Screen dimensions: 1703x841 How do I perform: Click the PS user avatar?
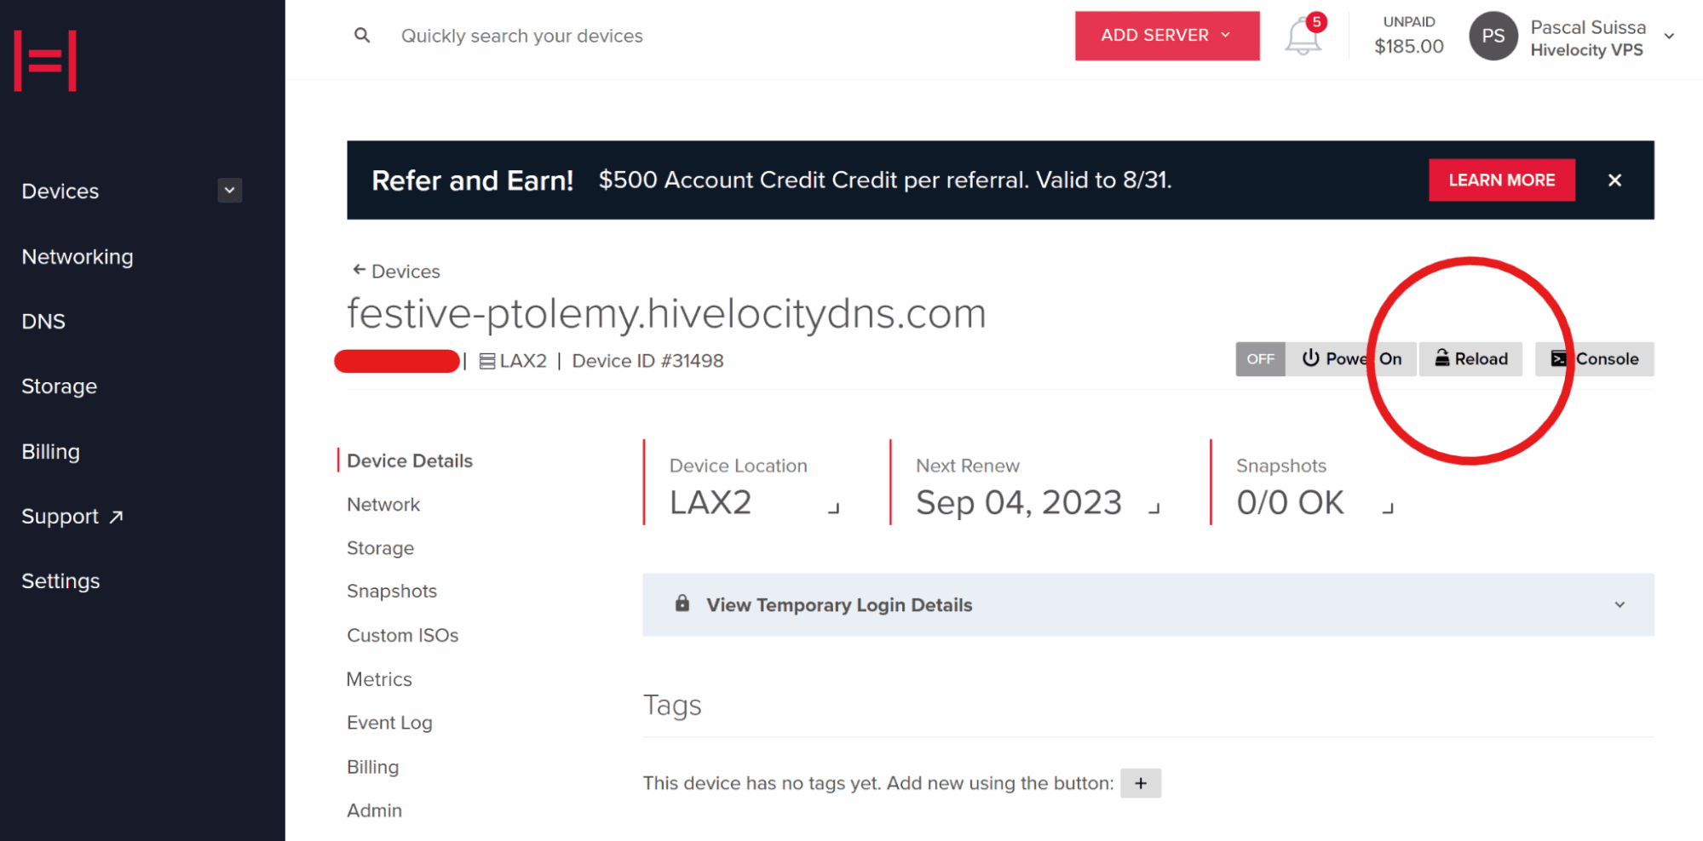[x=1493, y=36]
